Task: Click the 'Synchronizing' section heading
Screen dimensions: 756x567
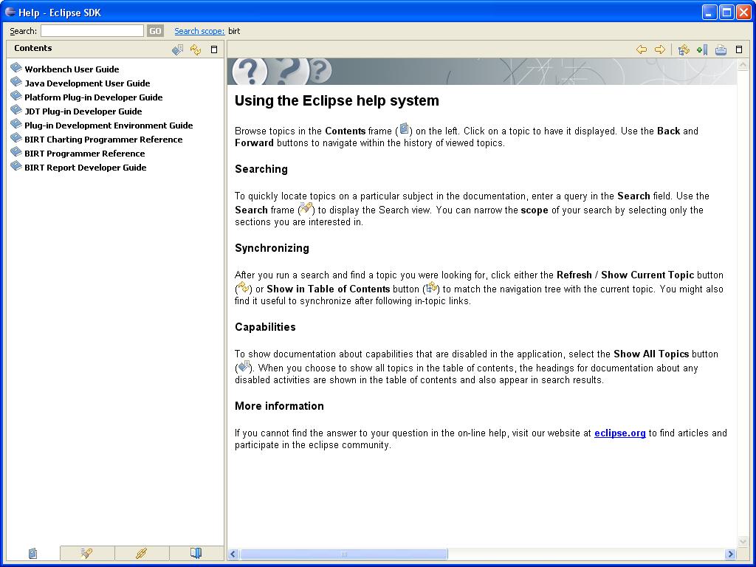Action: click(272, 248)
